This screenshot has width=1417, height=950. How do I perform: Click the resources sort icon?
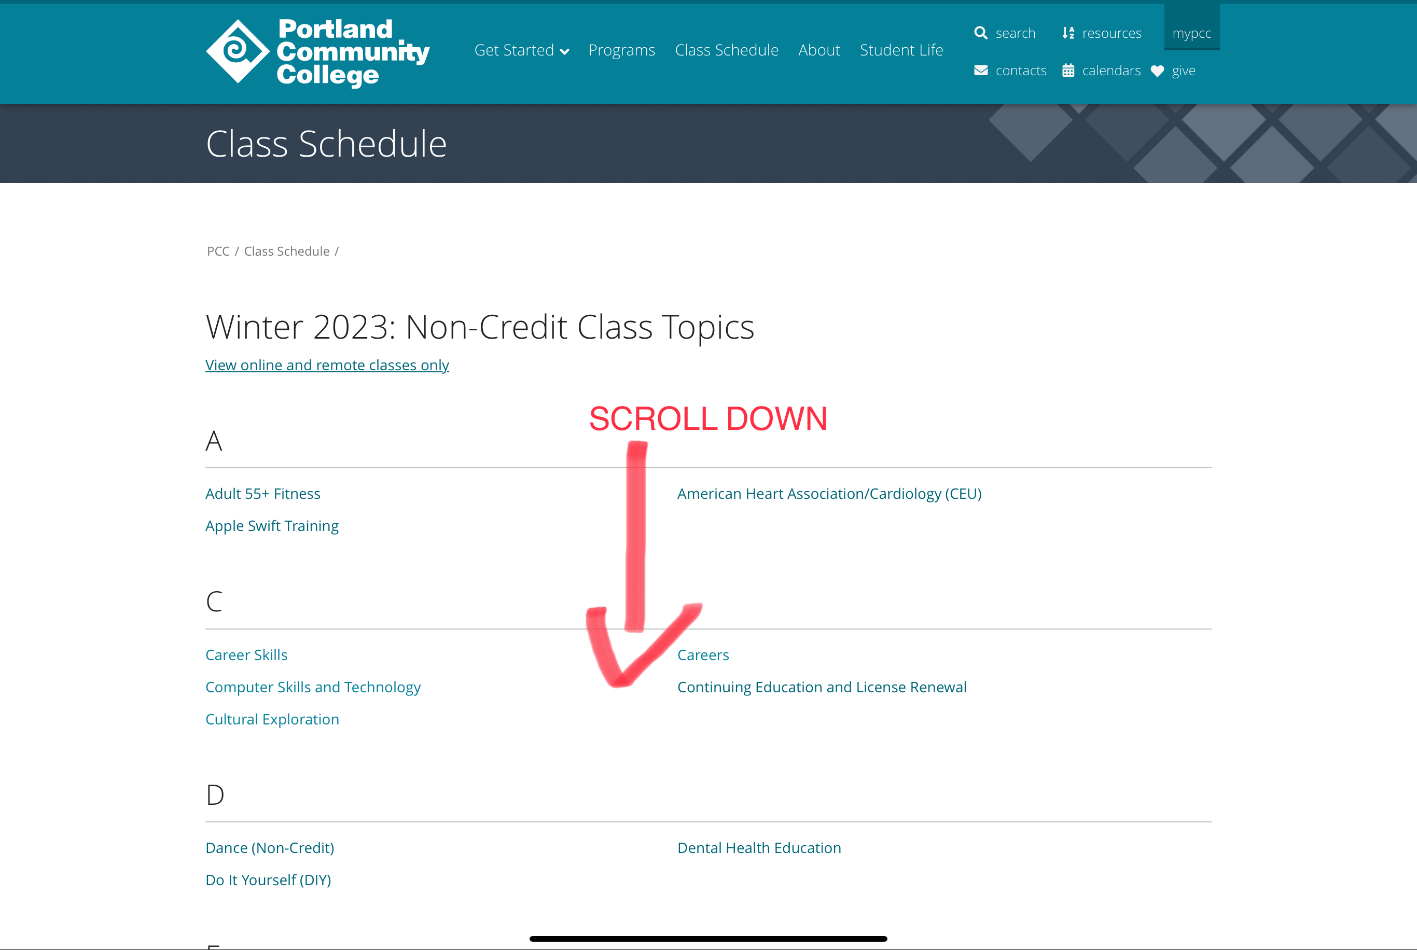click(1068, 33)
